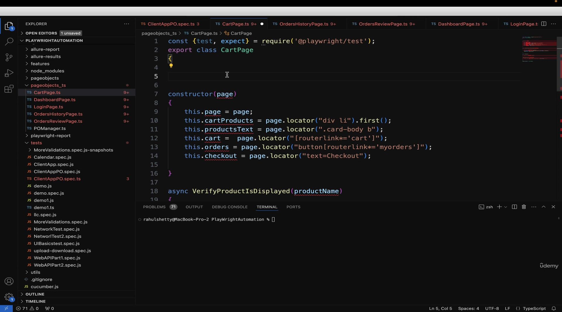Open POManager.ts from the explorer
562x312 pixels.
click(50, 128)
